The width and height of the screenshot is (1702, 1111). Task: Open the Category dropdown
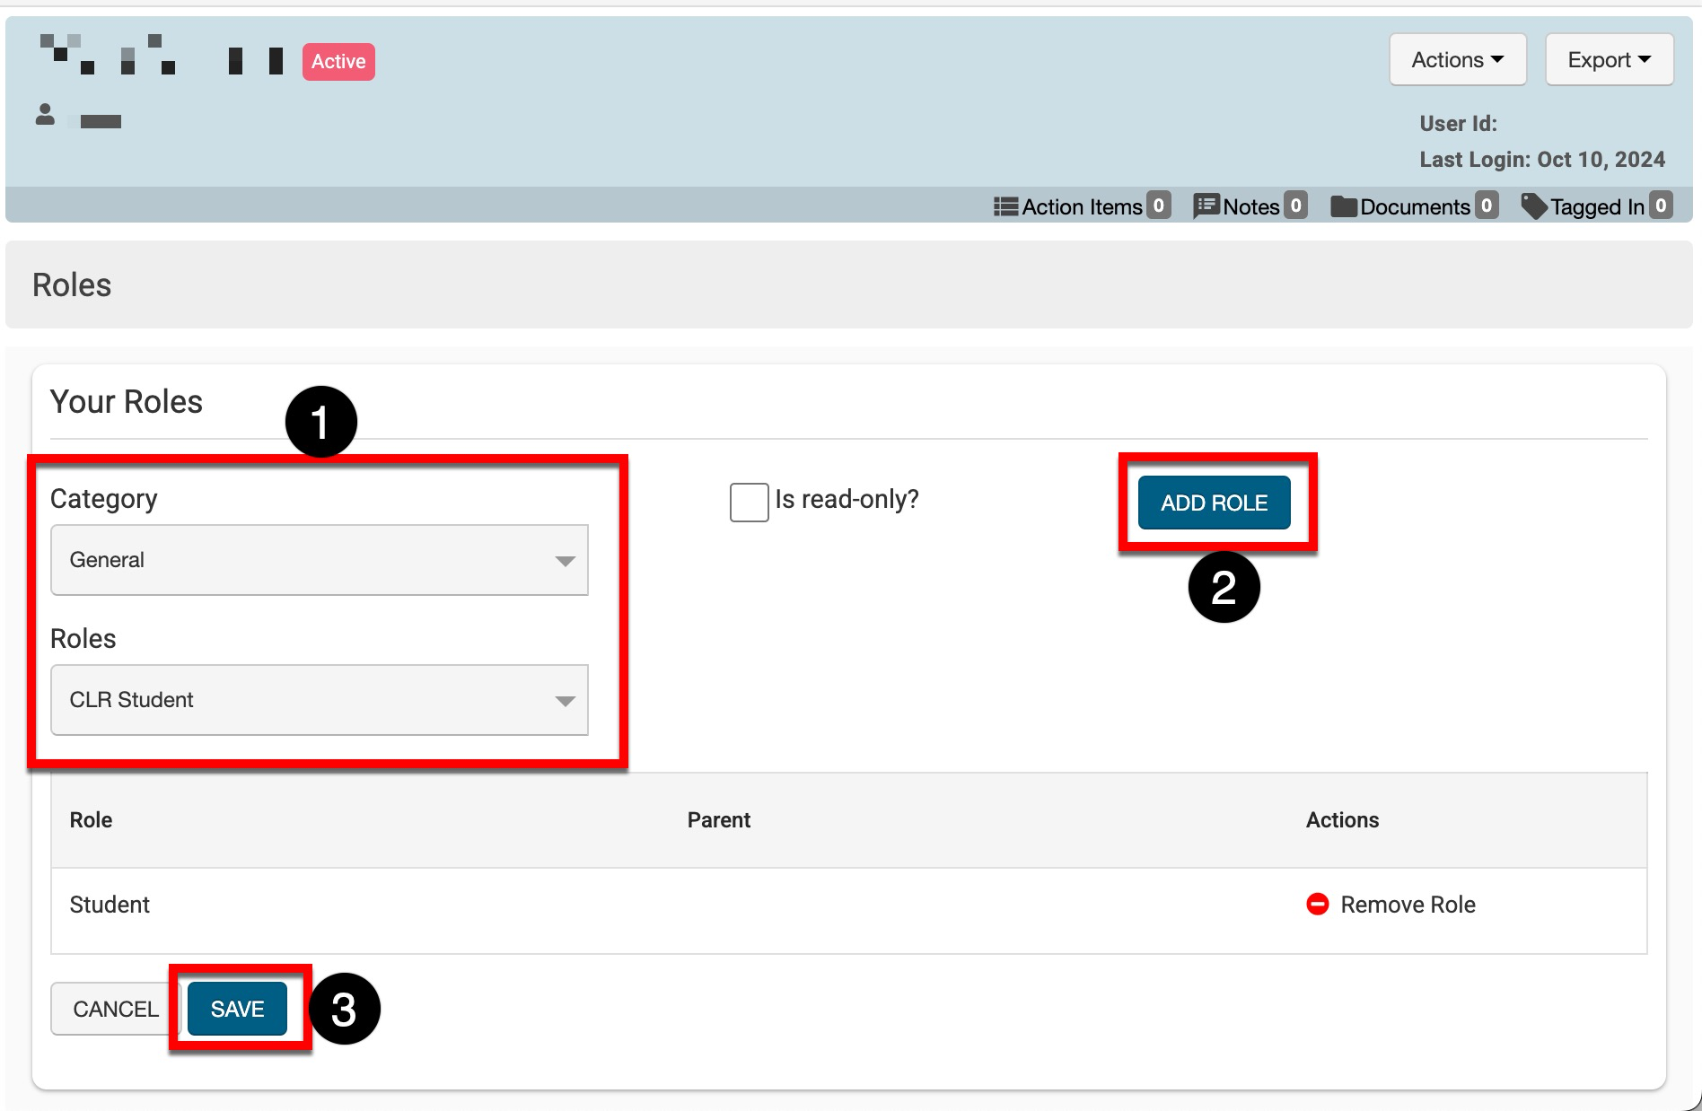pos(320,560)
